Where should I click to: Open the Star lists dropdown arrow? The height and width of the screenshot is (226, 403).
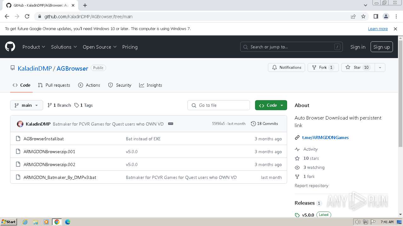(380, 67)
